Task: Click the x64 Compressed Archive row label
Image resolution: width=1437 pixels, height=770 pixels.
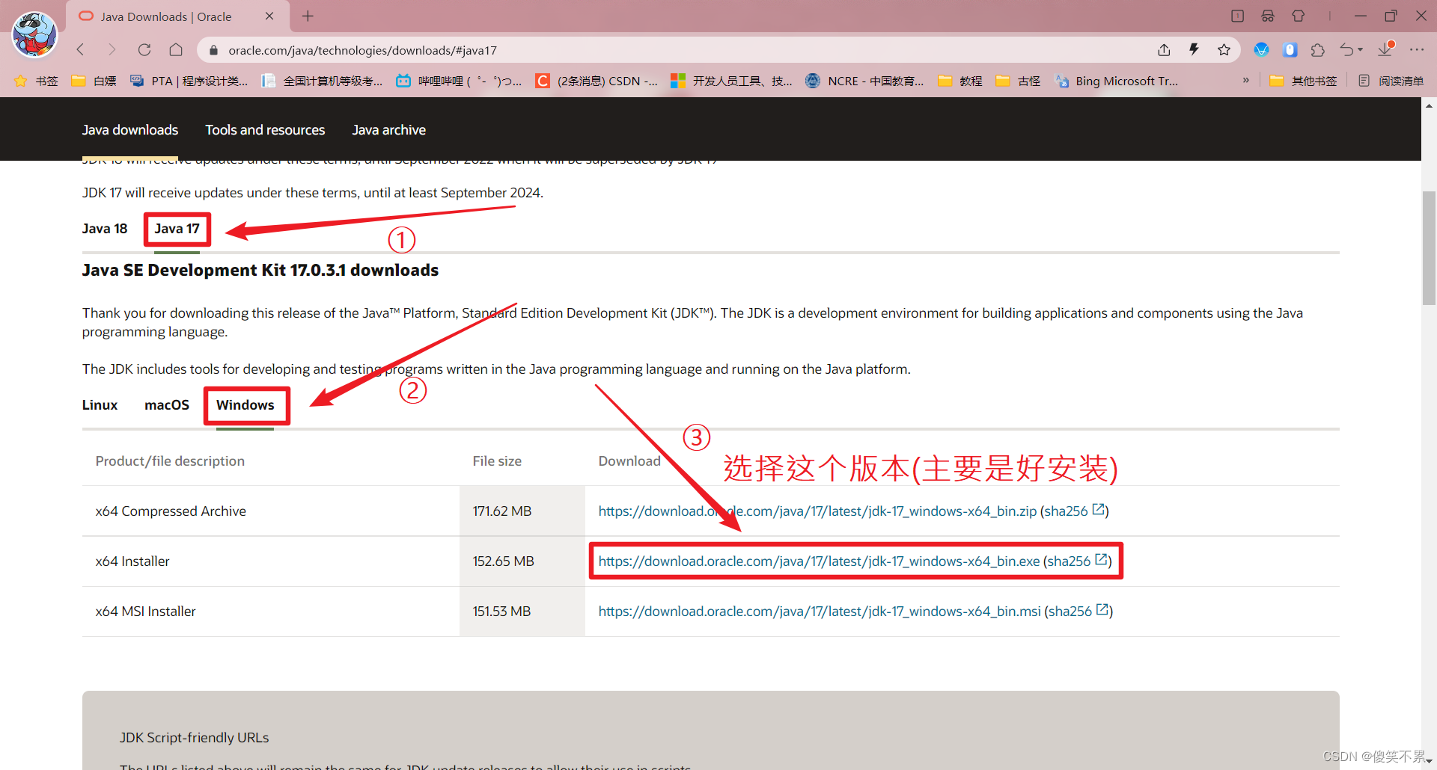Action: pyautogui.click(x=171, y=511)
